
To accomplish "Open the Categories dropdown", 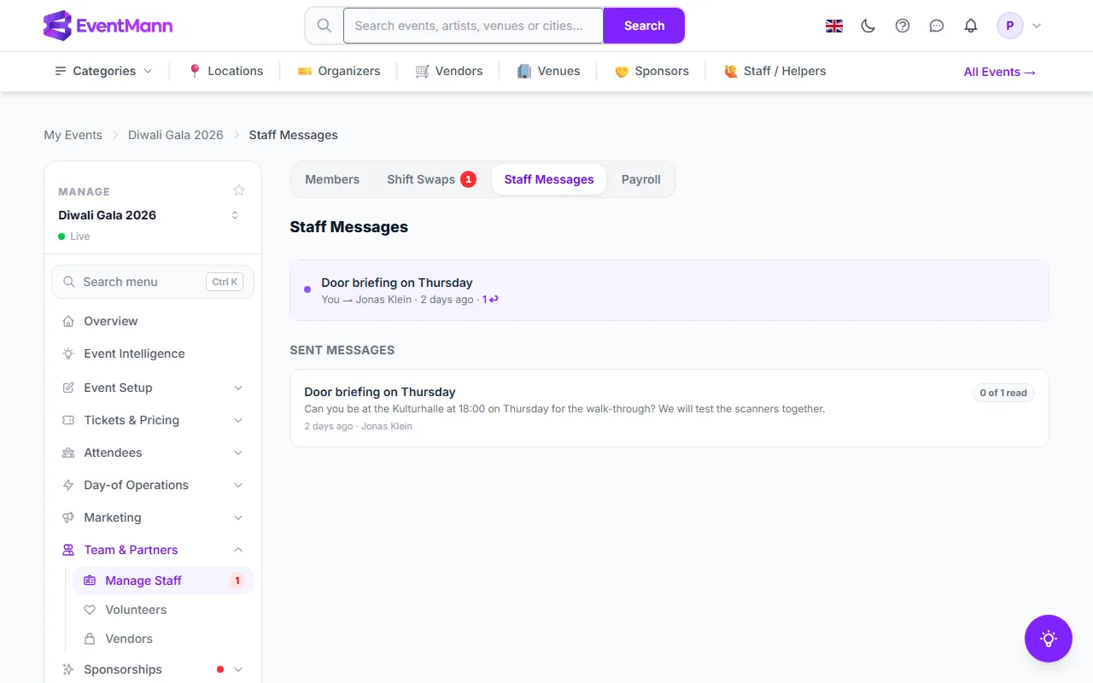I will pos(103,71).
